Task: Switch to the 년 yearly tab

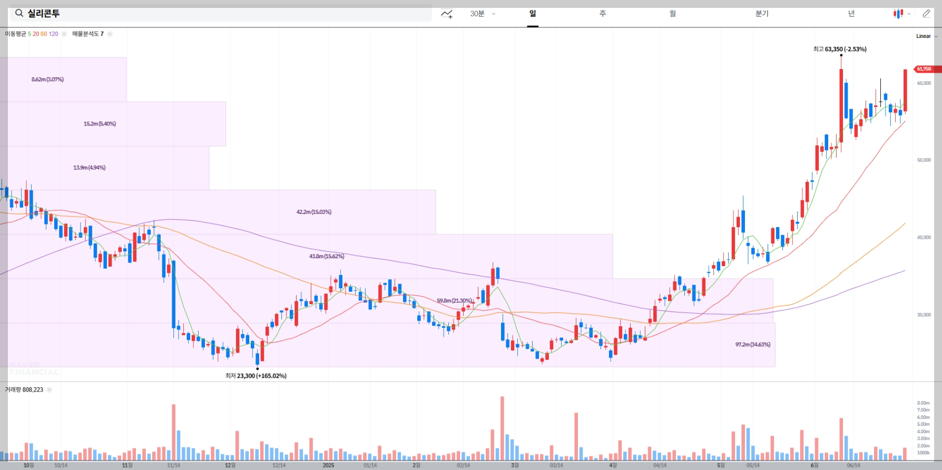Action: [x=851, y=14]
